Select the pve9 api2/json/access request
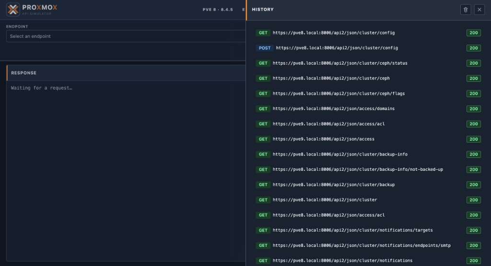Screen dimensions: 491x266 tap(368, 139)
